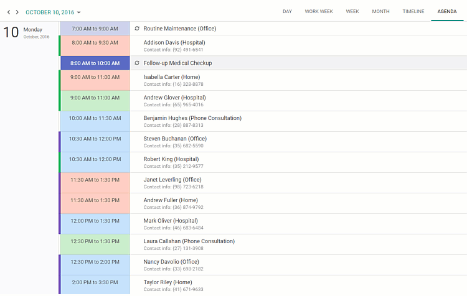Click recurrence icon beside Routine Maintenance
The height and width of the screenshot is (296, 467).
point(137,29)
